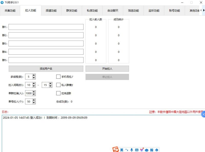Enable the 拉完退群 checkbox
This screenshot has width=205, height=152.
(x=58, y=93)
